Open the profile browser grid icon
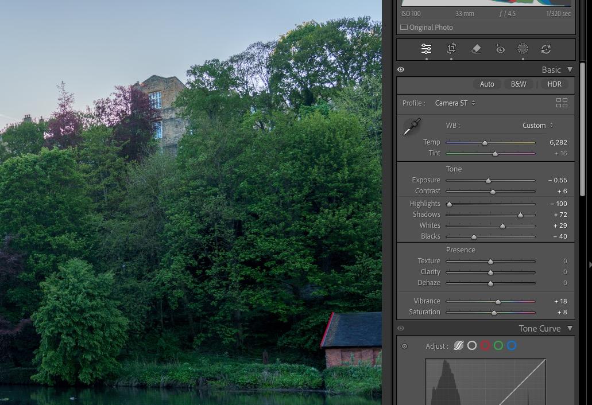This screenshot has height=405, width=592. click(x=562, y=103)
